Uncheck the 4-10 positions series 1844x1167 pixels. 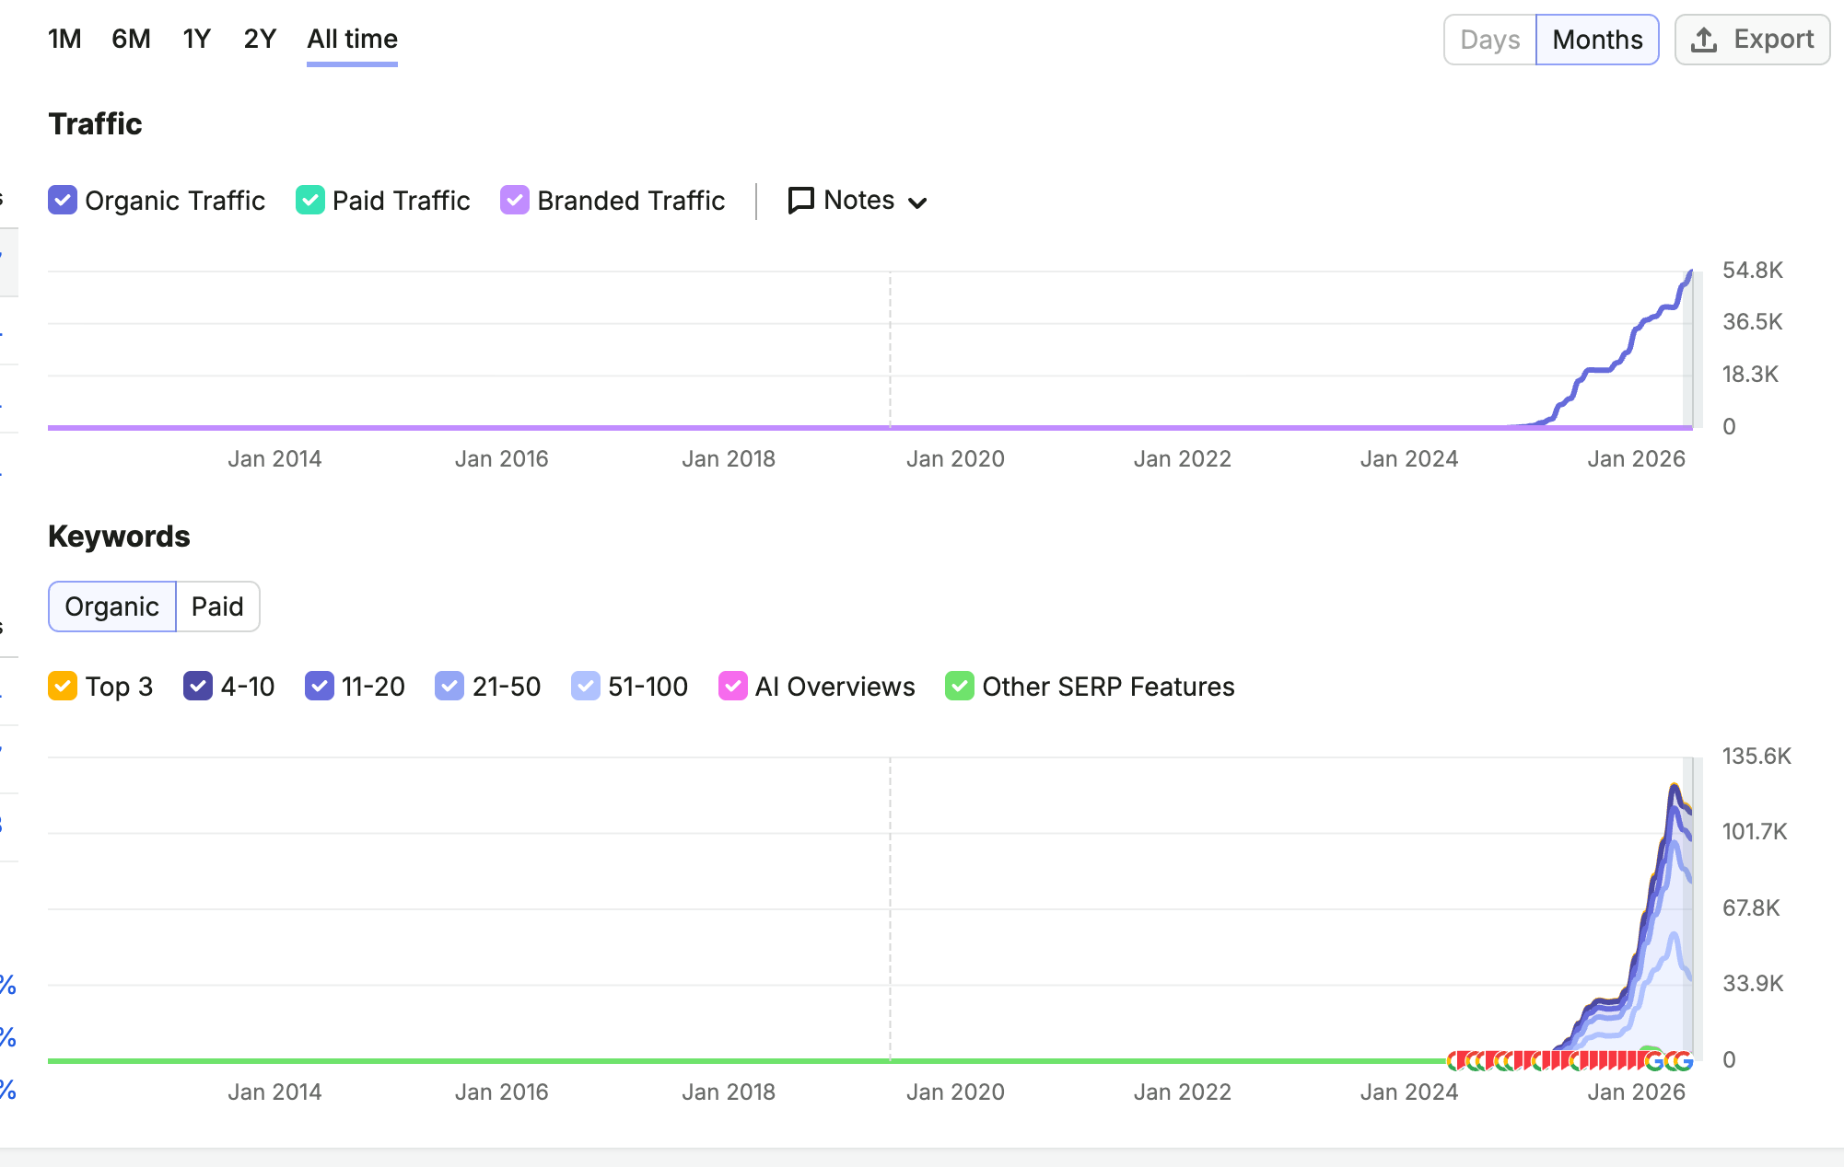[x=198, y=686]
